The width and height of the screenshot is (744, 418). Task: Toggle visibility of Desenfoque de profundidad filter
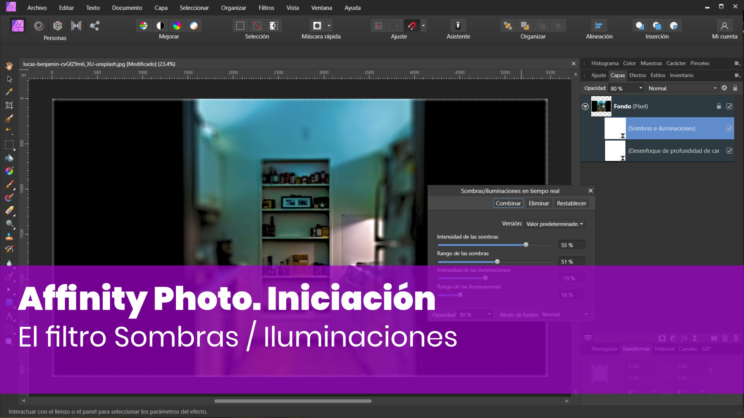pos(729,151)
